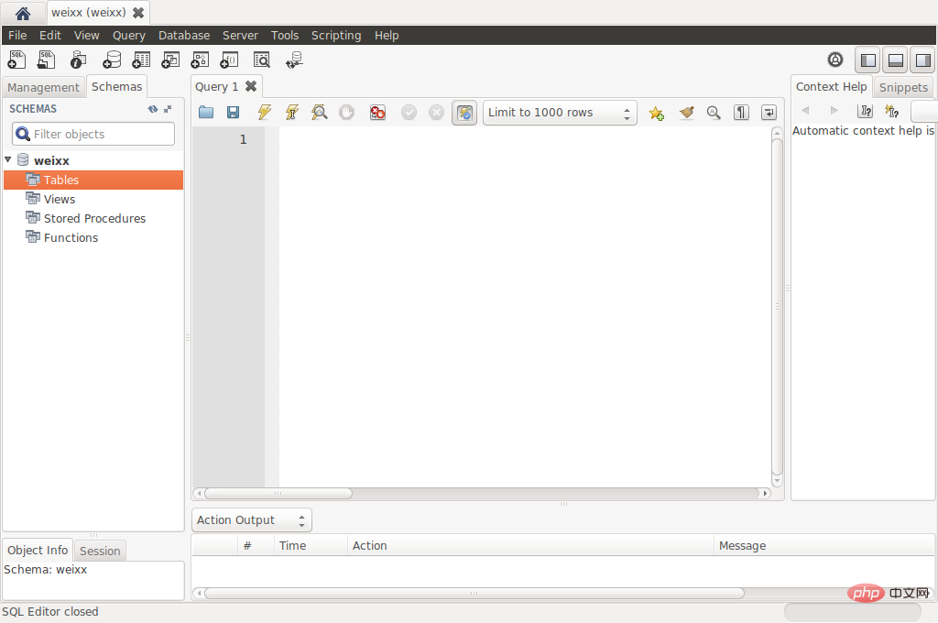Click the create new schema icon
938x623 pixels.
tap(111, 60)
